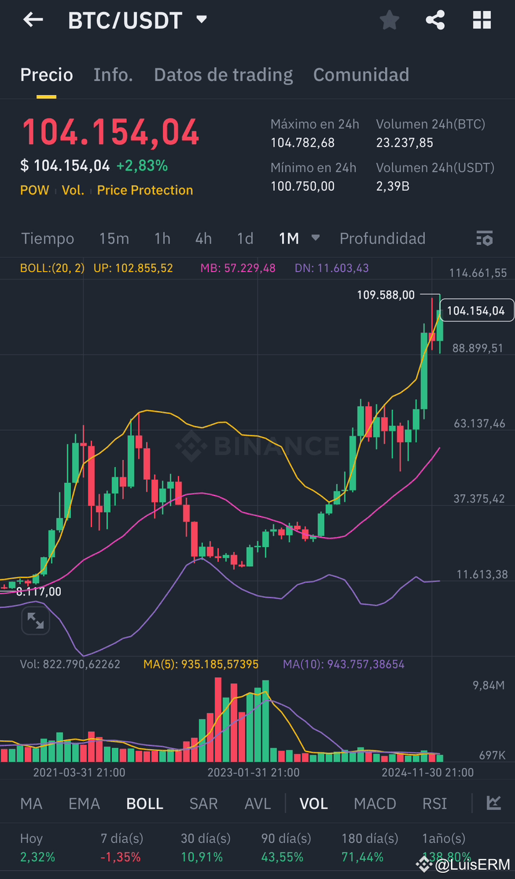Tap the 2023-01-31 21:00 date label
The height and width of the screenshot is (879, 515).
pos(253,773)
